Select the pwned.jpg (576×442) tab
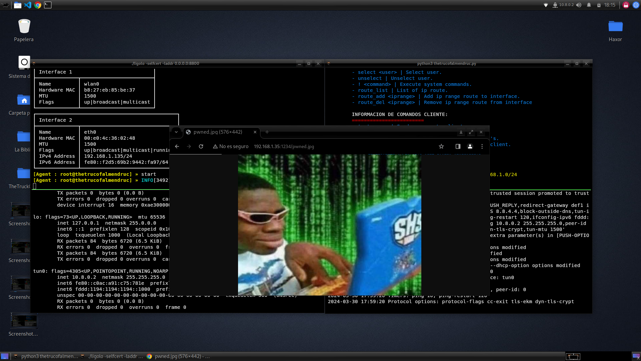This screenshot has width=641, height=361. [218, 132]
